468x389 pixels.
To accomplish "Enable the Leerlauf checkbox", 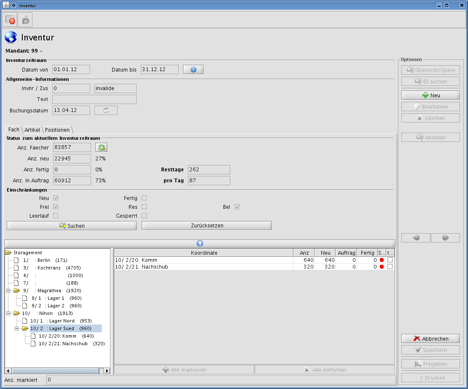I will point(56,215).
